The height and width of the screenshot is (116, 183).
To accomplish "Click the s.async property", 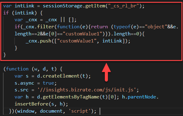I will (25, 83).
